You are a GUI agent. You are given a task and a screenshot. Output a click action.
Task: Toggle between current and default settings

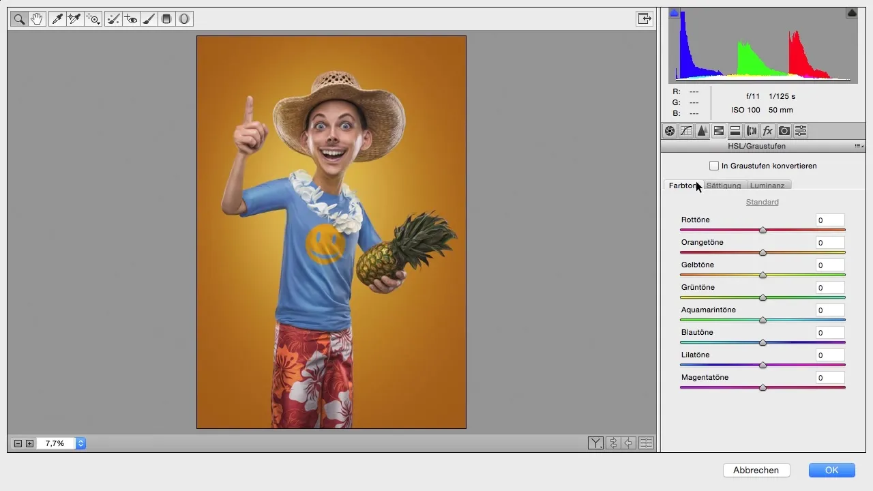click(646, 443)
